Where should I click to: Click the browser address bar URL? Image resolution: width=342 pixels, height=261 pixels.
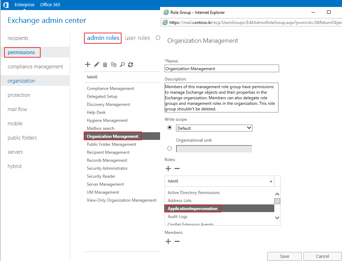tap(255, 23)
